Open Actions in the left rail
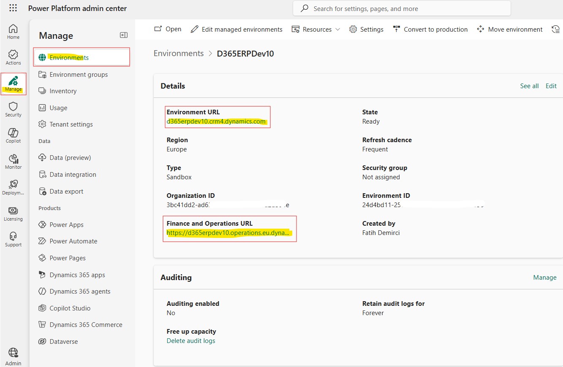Image resolution: width=563 pixels, height=367 pixels. [13, 57]
